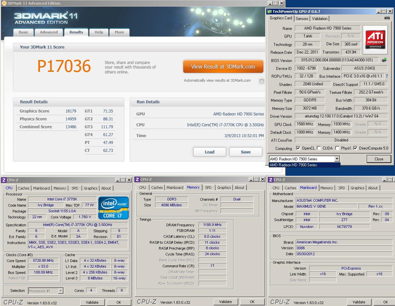
Task: Select AMD Radeon HD 7900 Series list entry
Action: [x=304, y=165]
